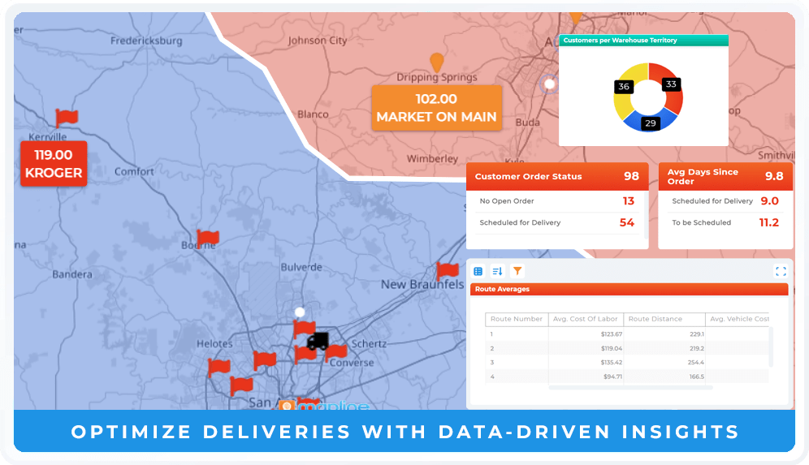This screenshot has width=809, height=465.
Task: Click the Bulverde map label
Action: [x=301, y=267]
